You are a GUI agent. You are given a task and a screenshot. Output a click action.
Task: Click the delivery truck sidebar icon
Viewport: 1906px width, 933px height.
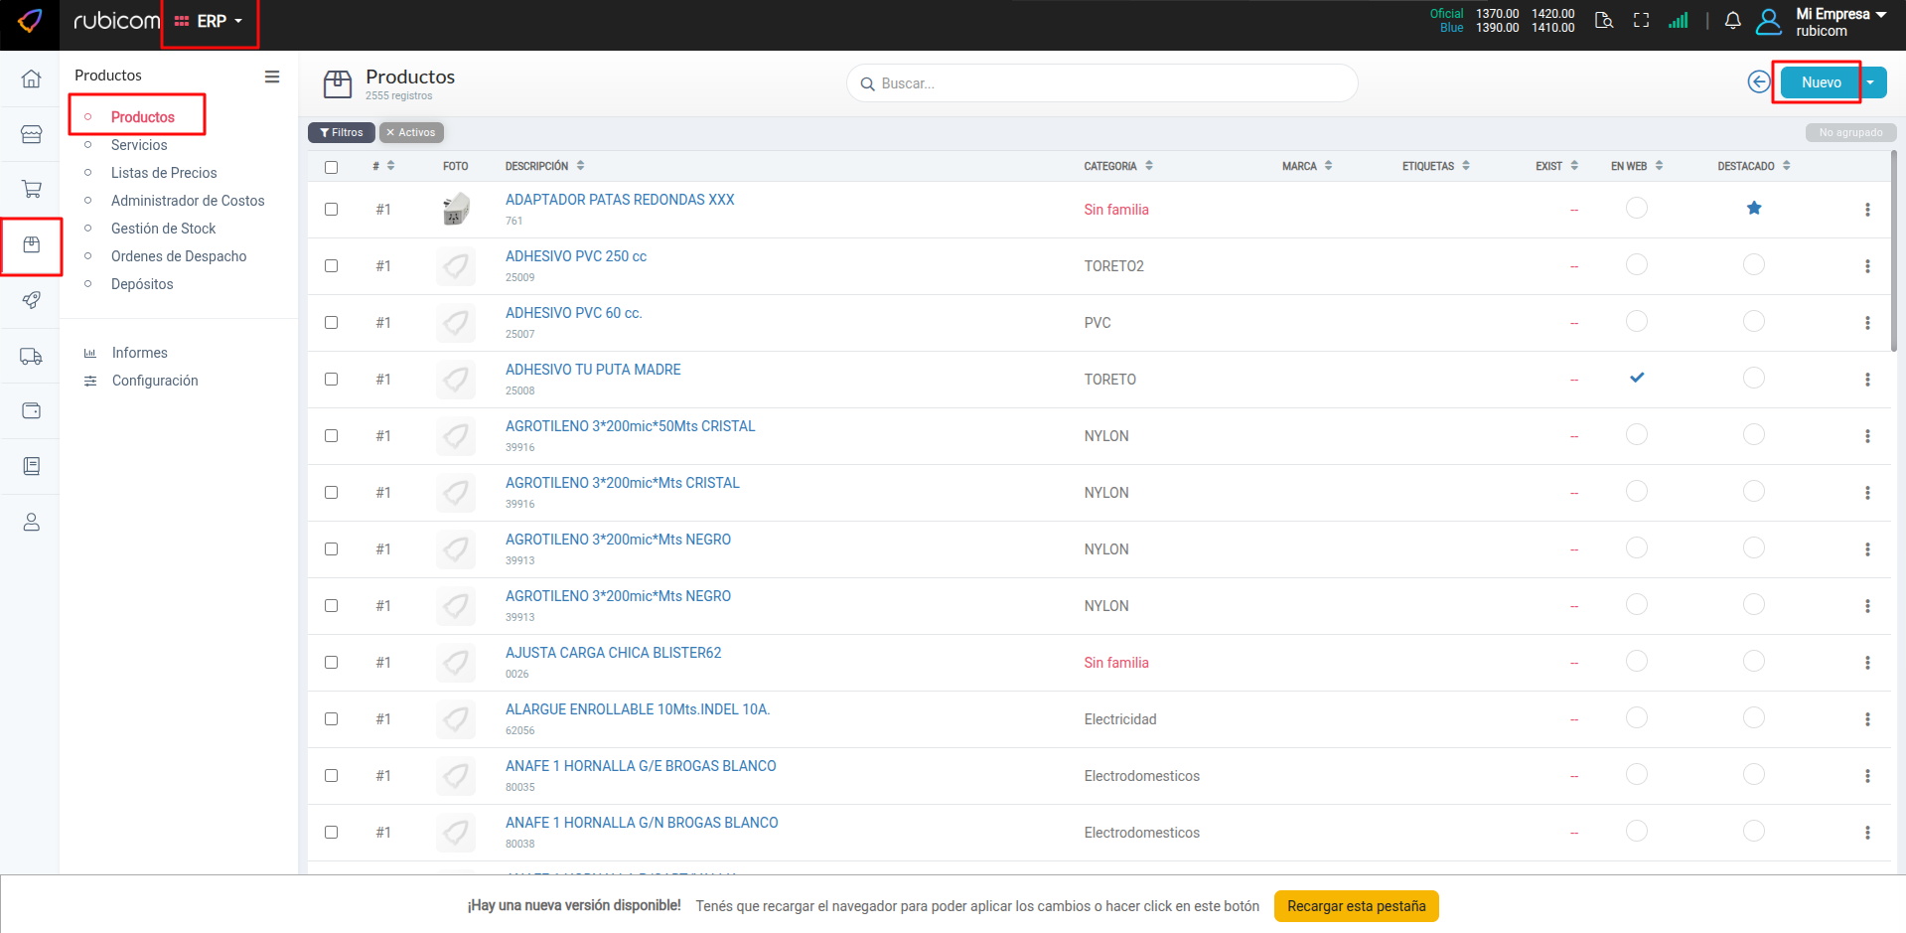[31, 356]
